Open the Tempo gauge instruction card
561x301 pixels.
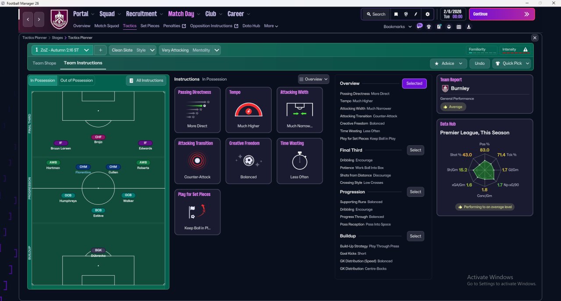pyautogui.click(x=249, y=110)
